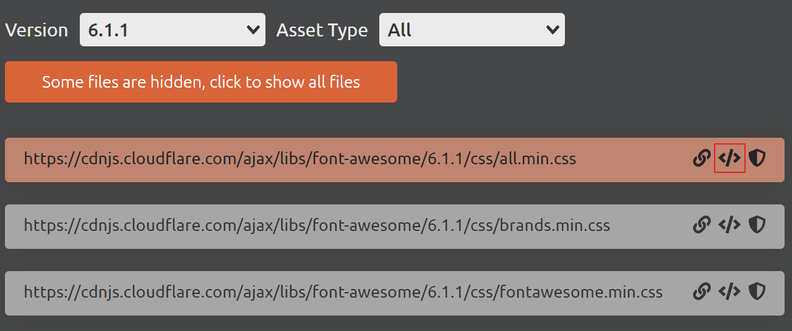
Task: Select the all.min.css URL row
Action: [x=395, y=159]
